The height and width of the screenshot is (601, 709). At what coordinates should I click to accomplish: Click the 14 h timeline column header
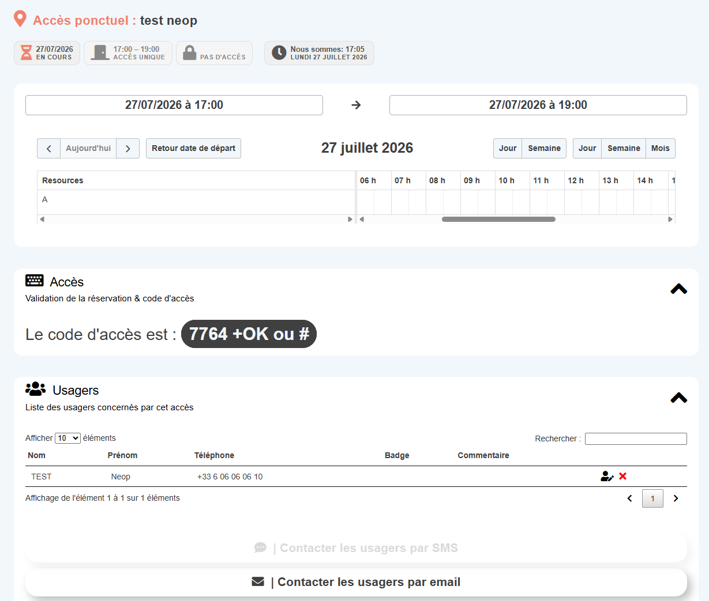tap(651, 180)
